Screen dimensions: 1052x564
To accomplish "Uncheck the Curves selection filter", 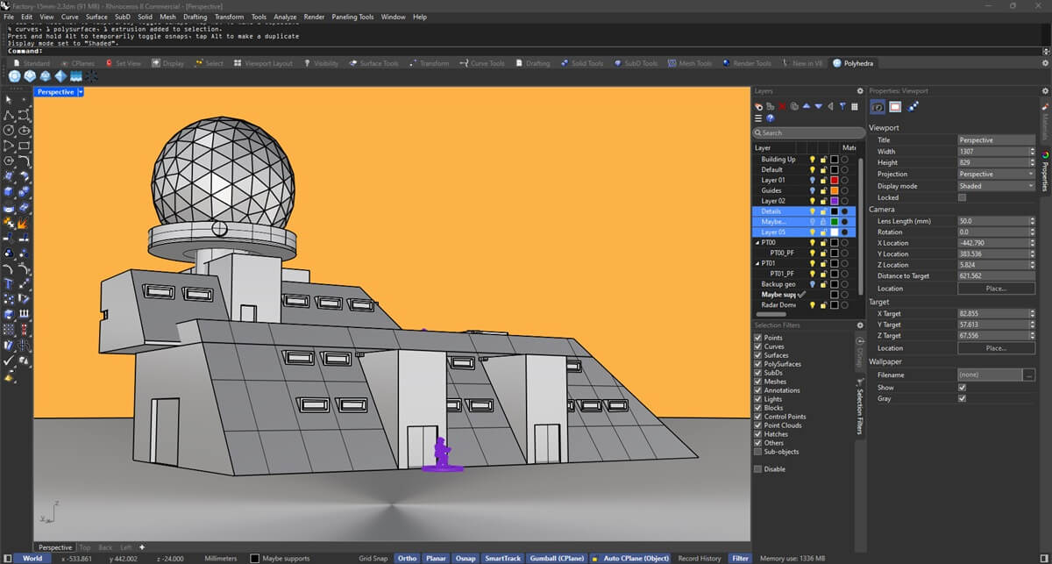I will coord(758,346).
